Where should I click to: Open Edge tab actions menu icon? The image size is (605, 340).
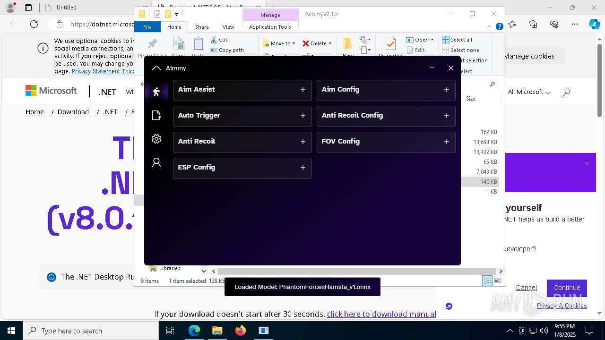[28, 8]
